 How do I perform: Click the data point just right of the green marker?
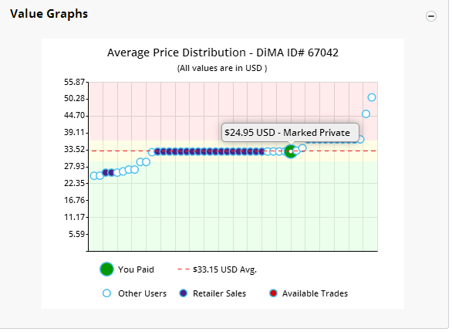(297, 151)
